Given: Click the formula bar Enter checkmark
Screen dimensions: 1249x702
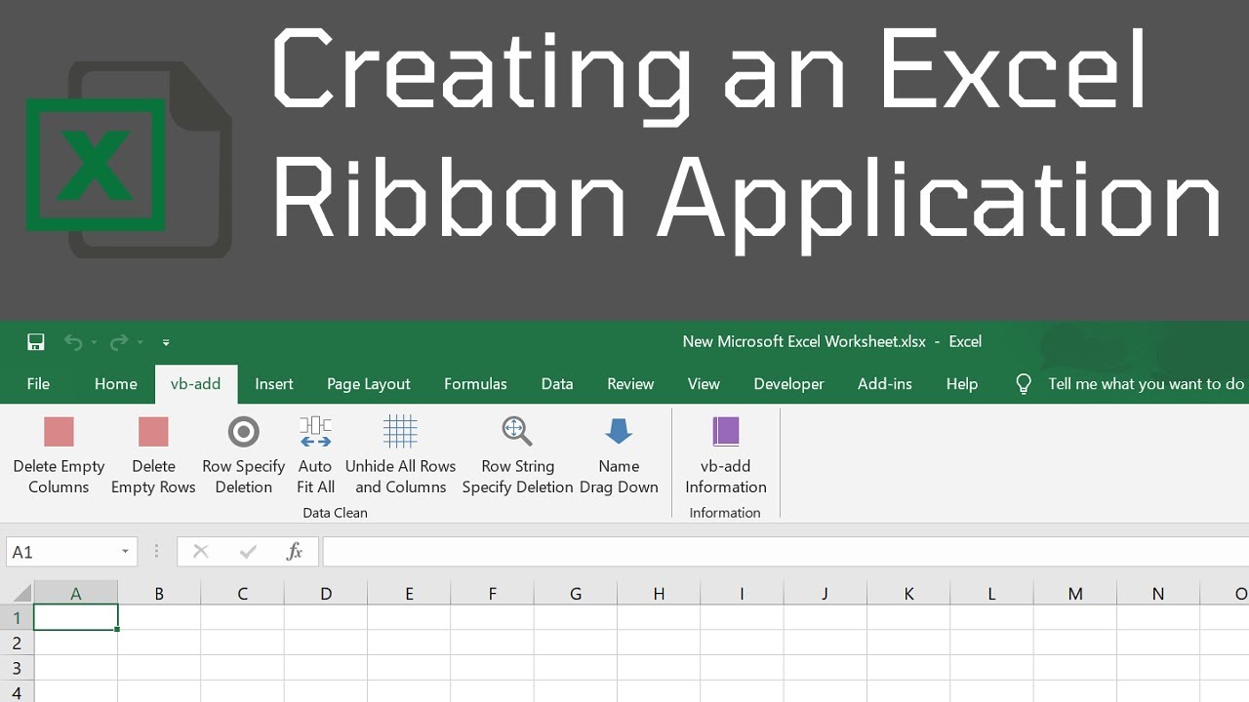Looking at the screenshot, I should pyautogui.click(x=248, y=552).
